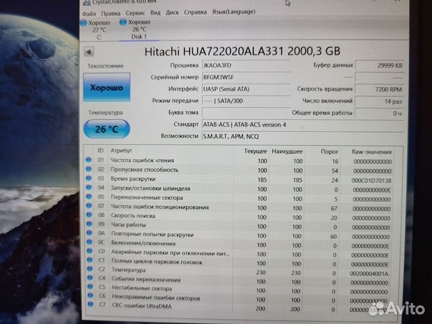This screenshot has width=432, height=324.
Task: Open the Диск menu
Action: (x=172, y=13)
